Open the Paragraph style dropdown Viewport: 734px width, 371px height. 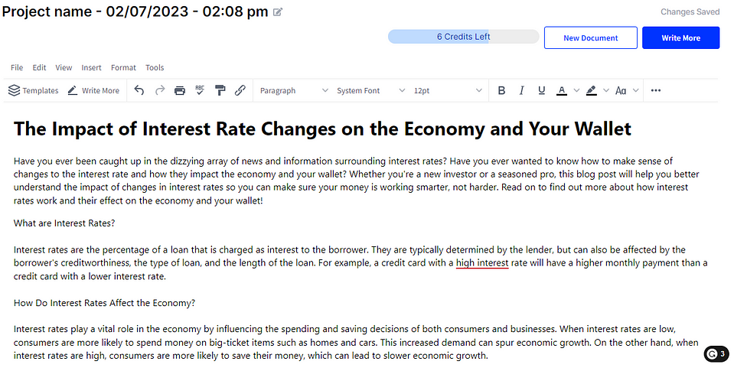293,90
